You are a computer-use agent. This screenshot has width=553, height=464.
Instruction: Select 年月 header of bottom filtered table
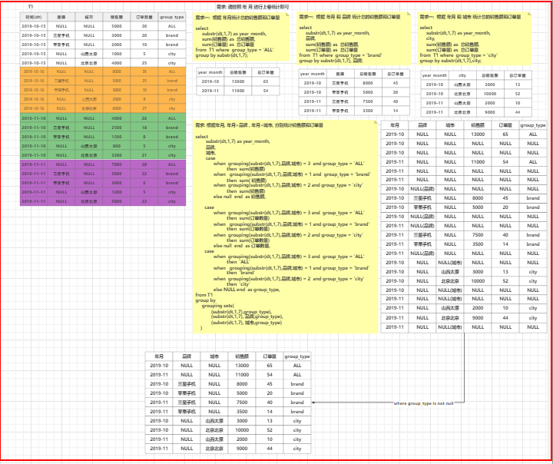pos(159,356)
